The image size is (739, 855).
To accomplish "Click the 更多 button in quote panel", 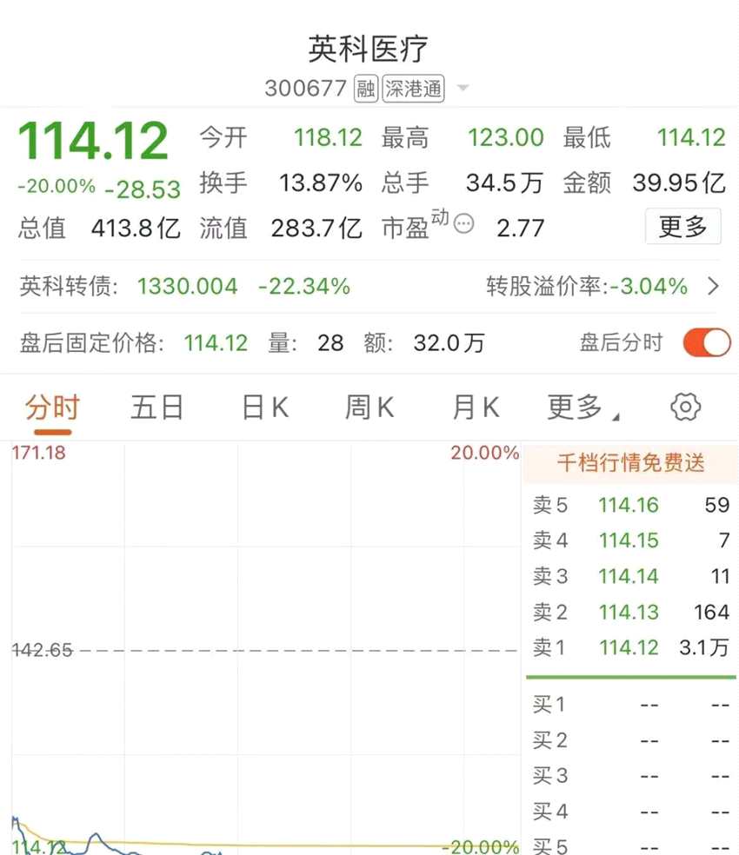I will point(683,226).
